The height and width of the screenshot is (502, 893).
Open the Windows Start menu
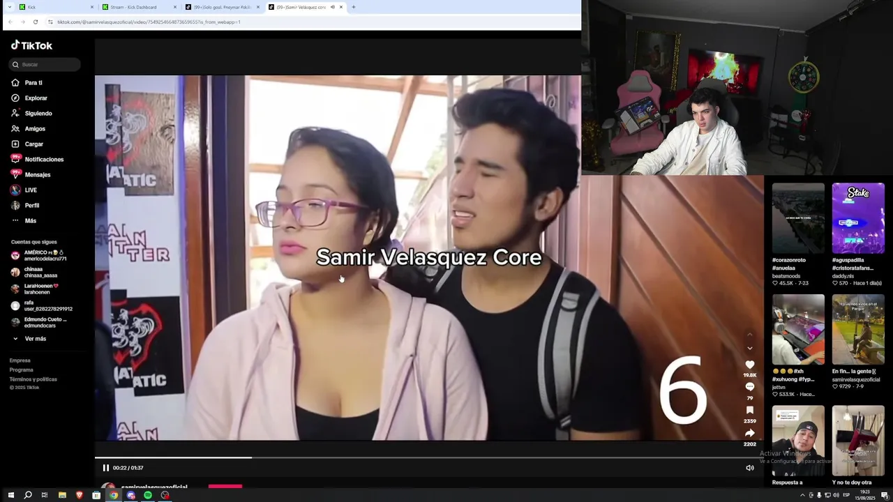point(10,495)
